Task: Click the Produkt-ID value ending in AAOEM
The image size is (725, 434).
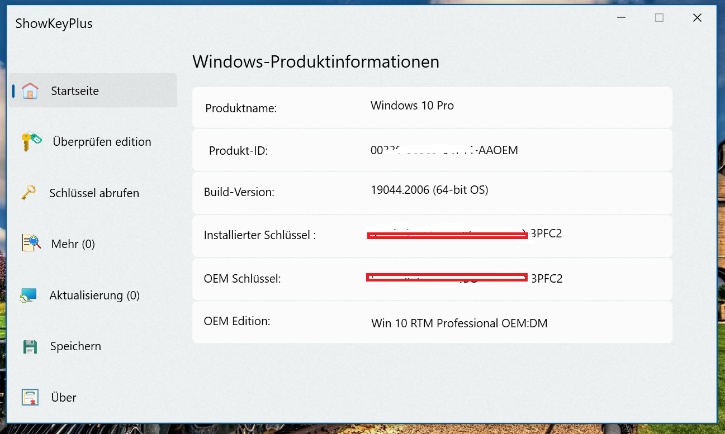Action: [444, 150]
